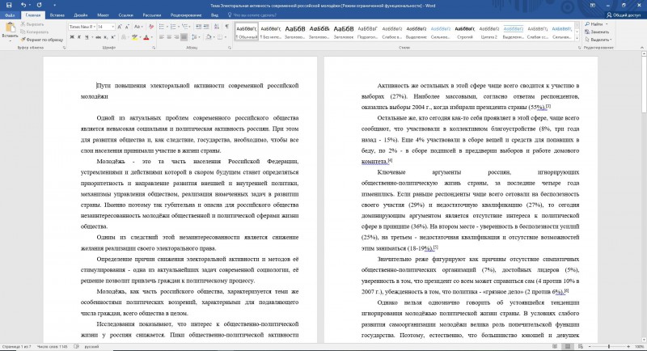Decrease font size with the smaller A icon
The height and width of the screenshot is (351, 647).
[127, 27]
